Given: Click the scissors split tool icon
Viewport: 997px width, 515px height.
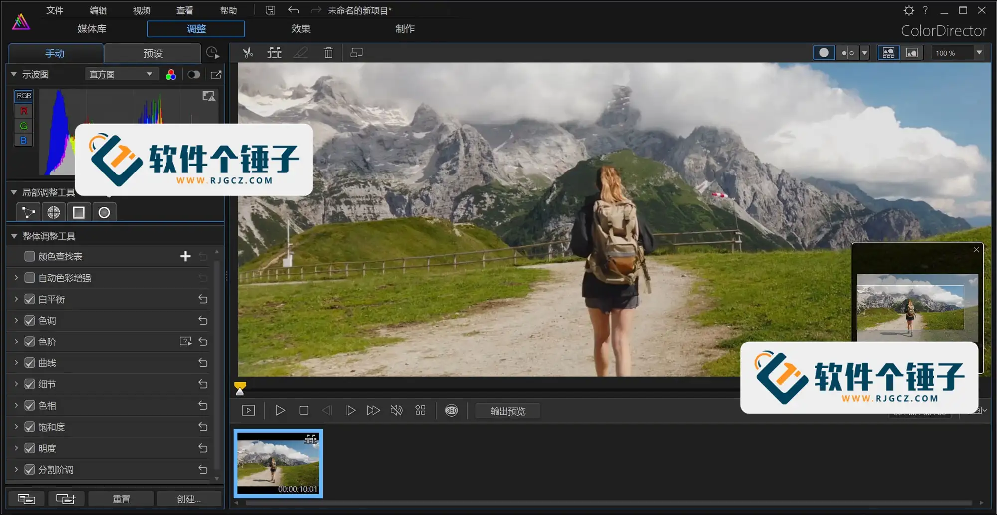Looking at the screenshot, I should [248, 53].
